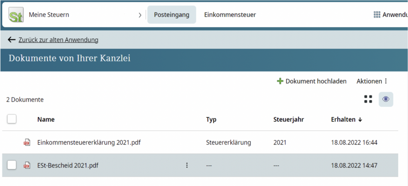Toggle the eye preview view button
Screen dimensions: 408x186
point(386,99)
